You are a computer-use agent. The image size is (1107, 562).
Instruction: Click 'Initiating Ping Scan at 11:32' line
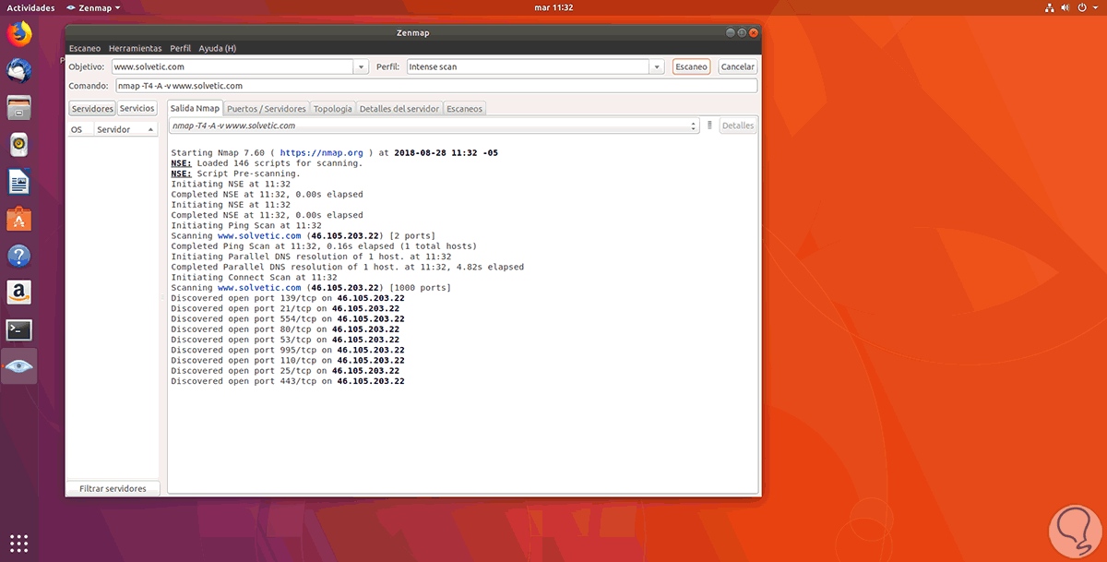246,225
